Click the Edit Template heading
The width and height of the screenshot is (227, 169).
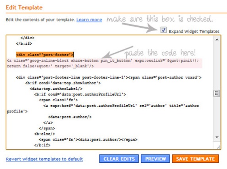coord(24,8)
